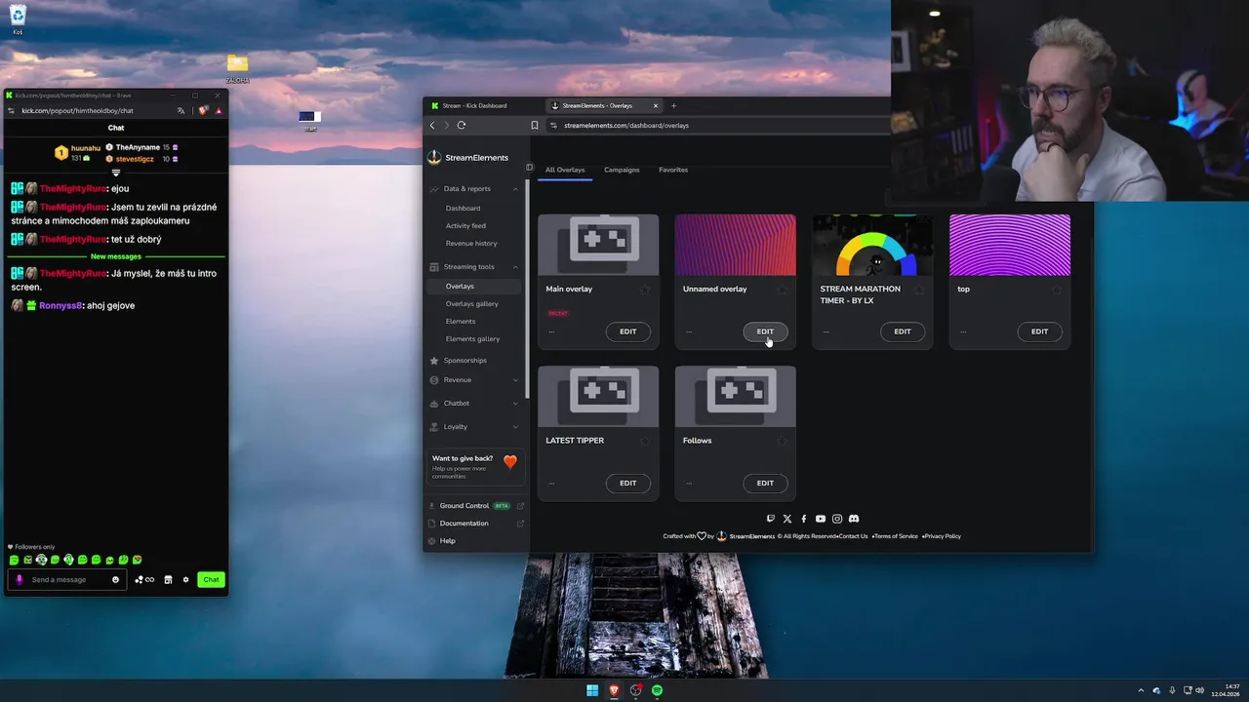Open Main overlay three-dot options menu
1249x702 pixels.
(x=551, y=331)
